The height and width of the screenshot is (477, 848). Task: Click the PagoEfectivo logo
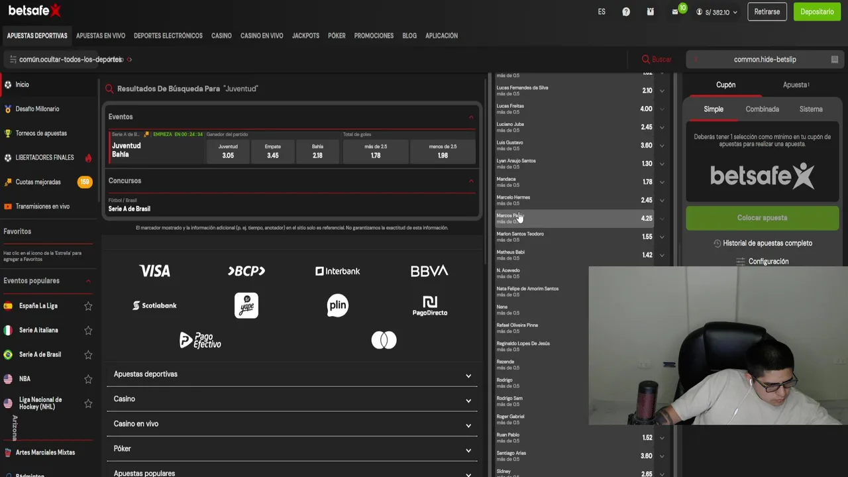(x=201, y=341)
